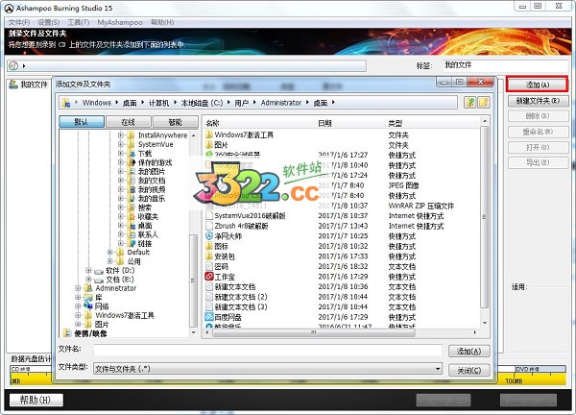Expand the 软件 (D:) drive node
Viewport: 576px width, 415px height.
[88, 270]
